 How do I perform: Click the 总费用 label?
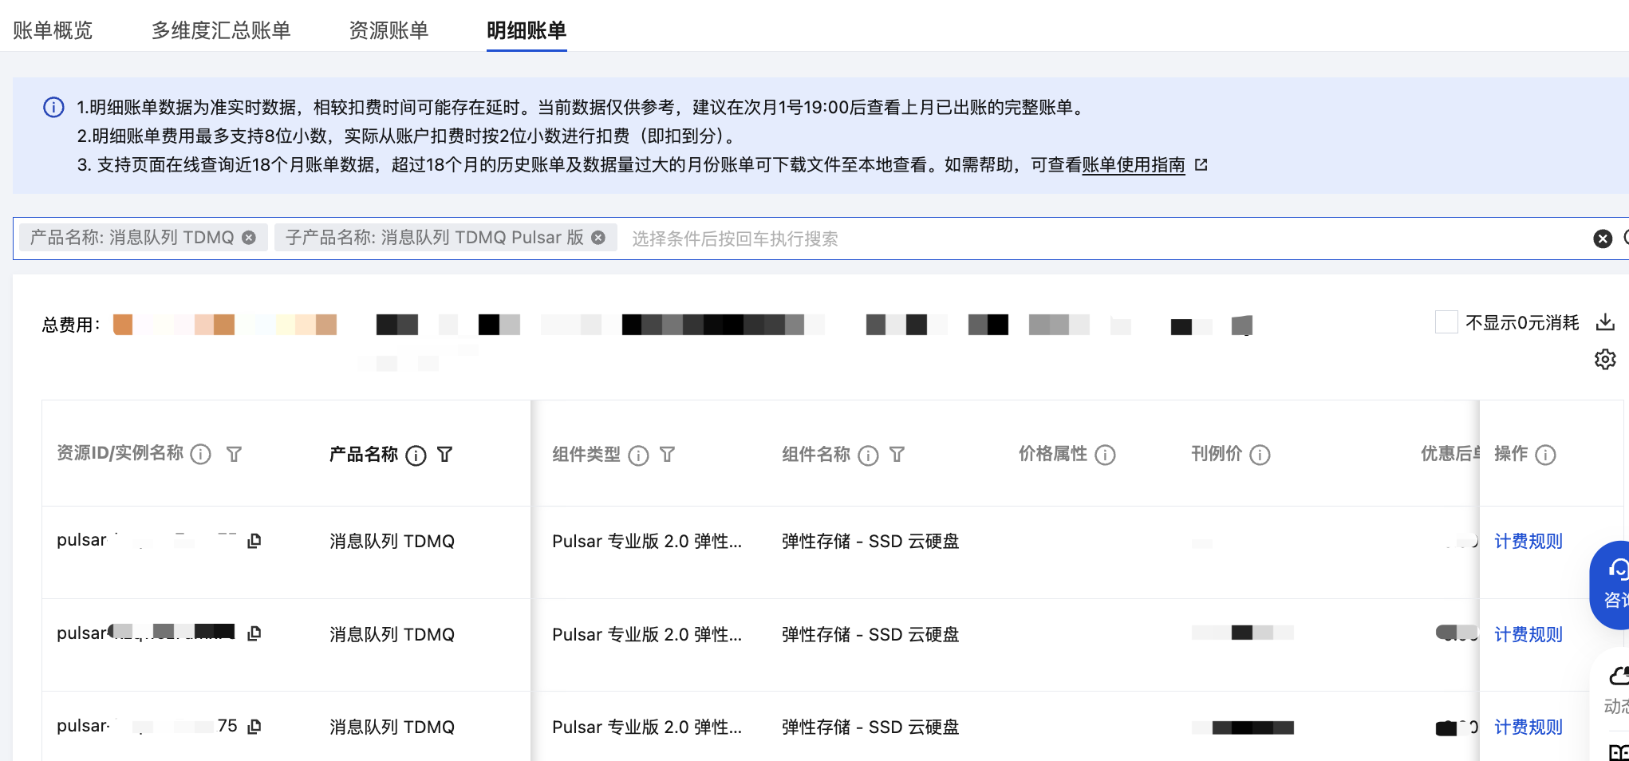pos(71,325)
